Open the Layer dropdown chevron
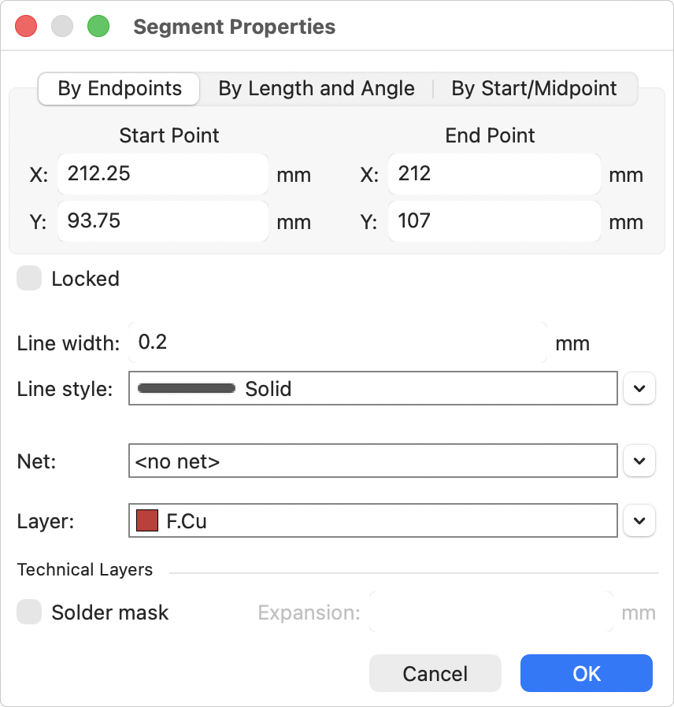This screenshot has height=707, width=674. pyautogui.click(x=639, y=520)
